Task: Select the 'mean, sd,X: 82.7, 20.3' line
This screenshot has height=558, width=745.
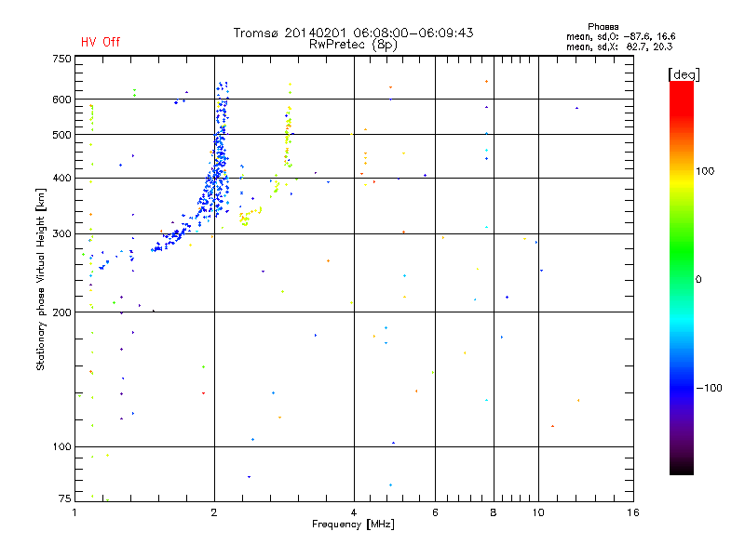Action: 619,47
